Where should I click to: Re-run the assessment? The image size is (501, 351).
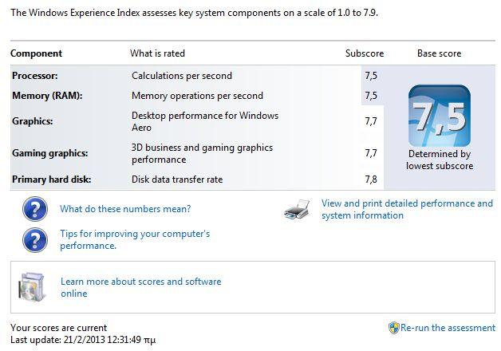(448, 328)
